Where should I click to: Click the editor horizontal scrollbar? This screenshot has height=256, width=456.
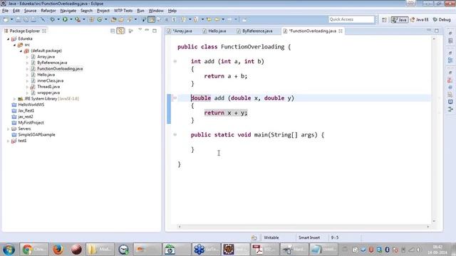coord(304,227)
